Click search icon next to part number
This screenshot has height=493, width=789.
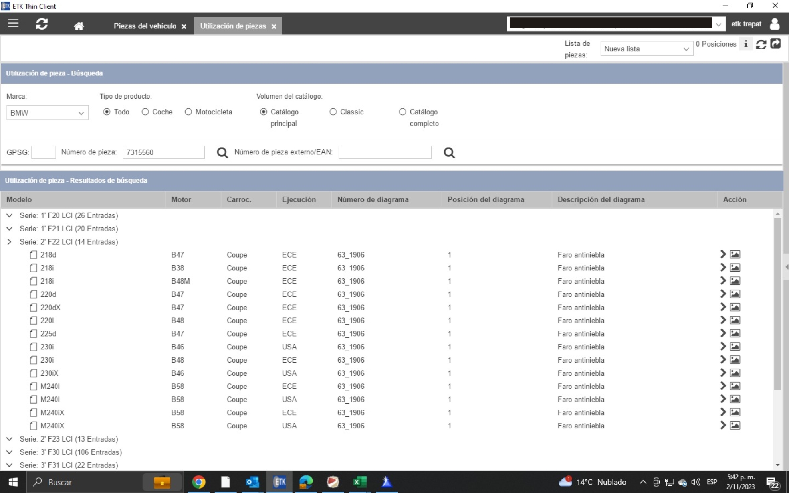(222, 152)
